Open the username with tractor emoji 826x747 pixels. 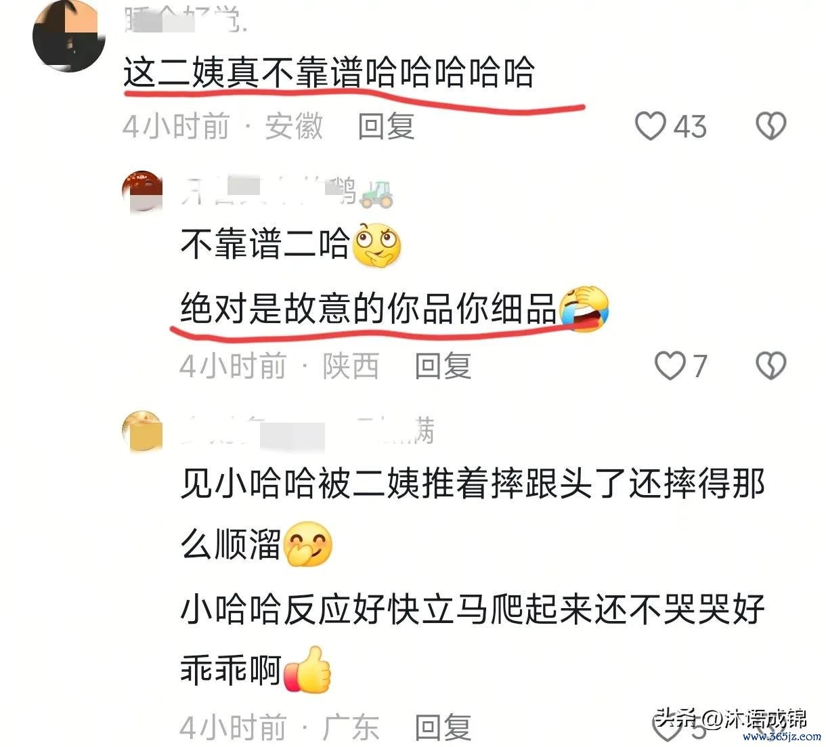(287, 192)
